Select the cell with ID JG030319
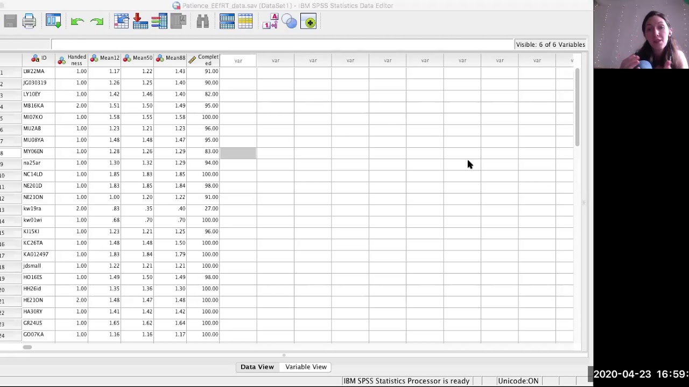 click(x=39, y=83)
